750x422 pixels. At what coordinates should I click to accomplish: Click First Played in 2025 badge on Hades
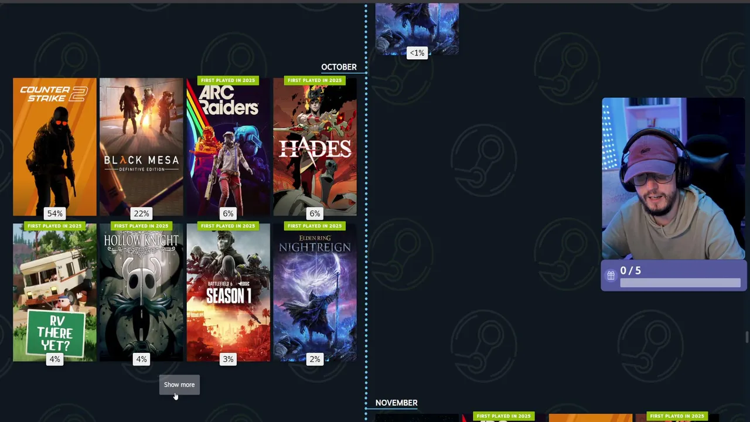pyautogui.click(x=315, y=80)
